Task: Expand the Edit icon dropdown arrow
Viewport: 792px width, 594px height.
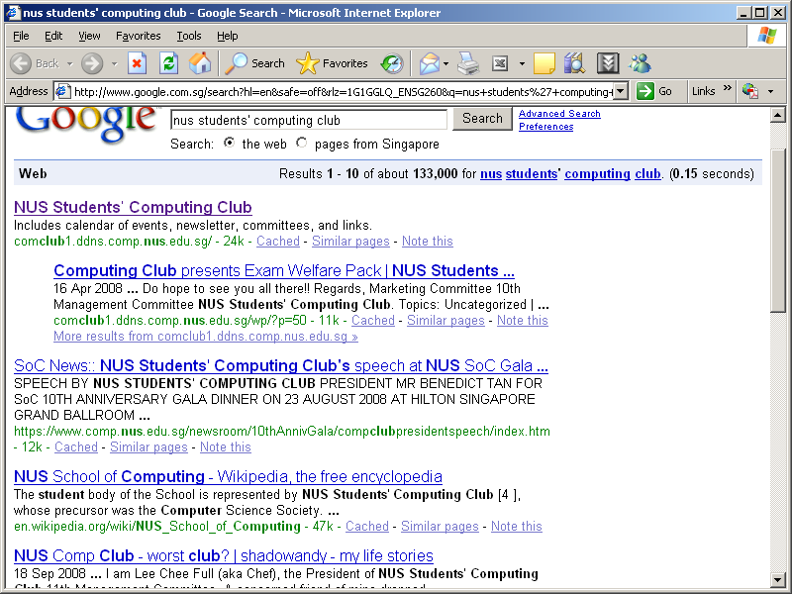Action: point(522,64)
